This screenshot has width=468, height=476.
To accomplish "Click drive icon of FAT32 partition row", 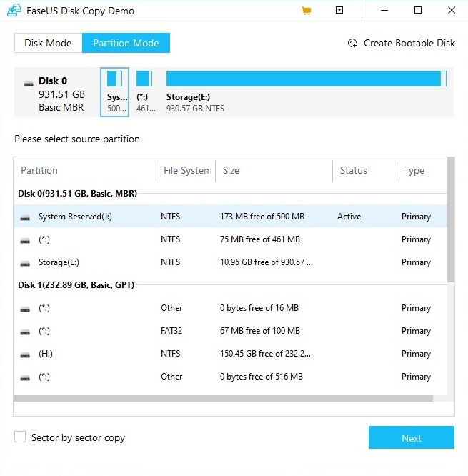I will [25, 332].
